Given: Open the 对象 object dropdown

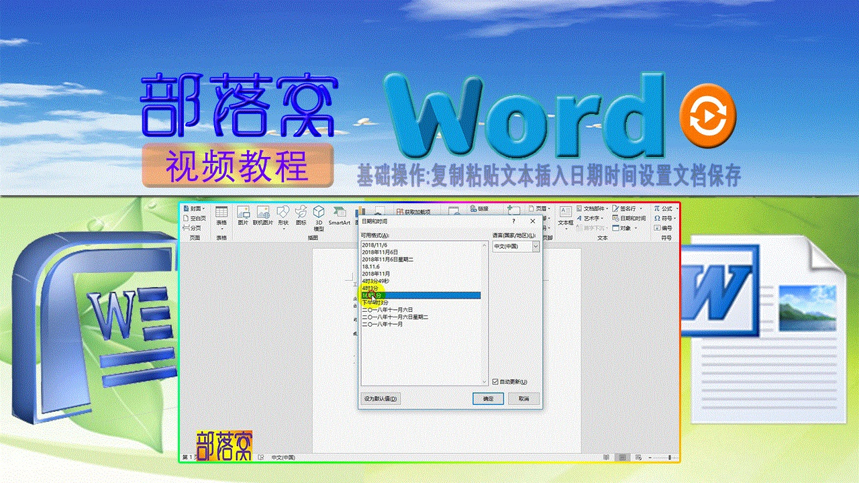Looking at the screenshot, I should tap(624, 227).
